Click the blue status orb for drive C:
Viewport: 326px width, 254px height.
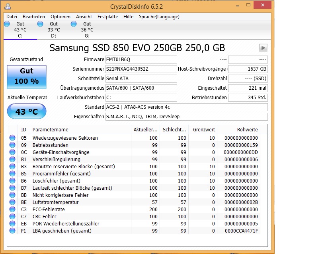click(7, 24)
